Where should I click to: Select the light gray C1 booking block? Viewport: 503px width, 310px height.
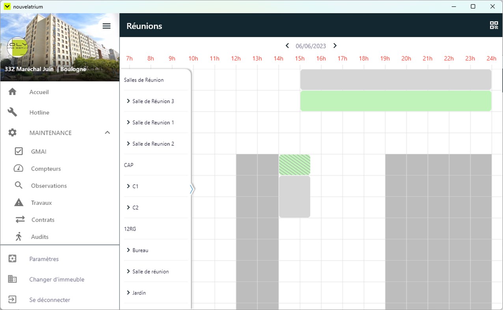pyautogui.click(x=294, y=197)
